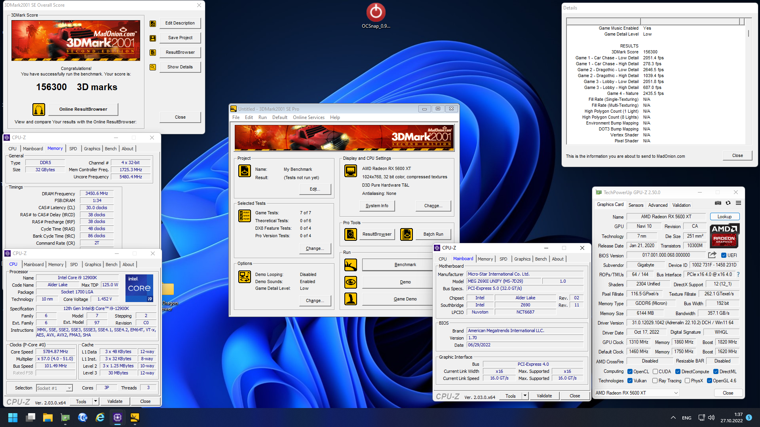Open the Windows Start menu
The height and width of the screenshot is (427, 760).
click(13, 418)
